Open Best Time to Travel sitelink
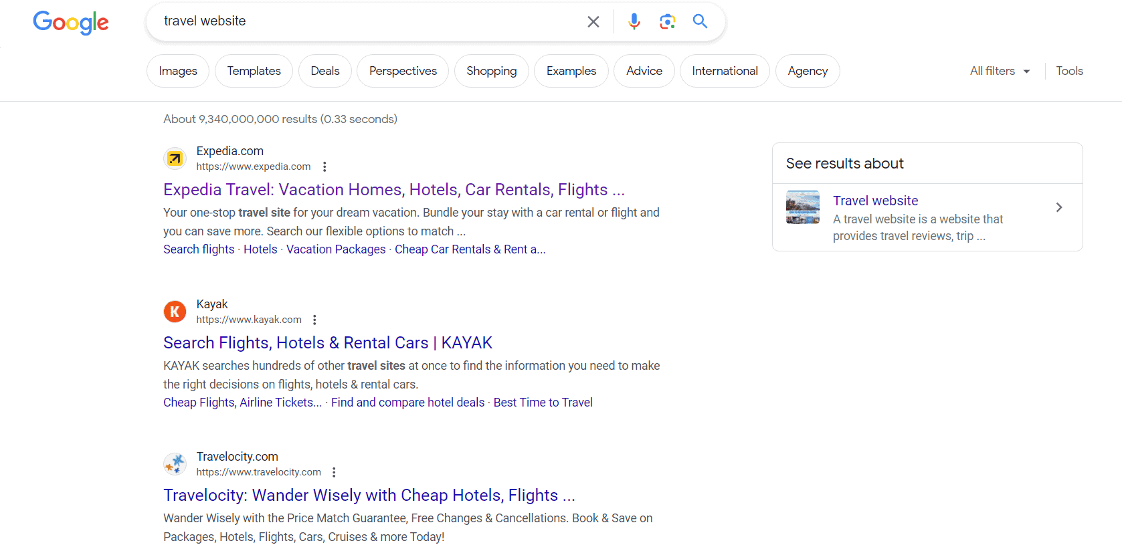1122x549 pixels. point(543,403)
